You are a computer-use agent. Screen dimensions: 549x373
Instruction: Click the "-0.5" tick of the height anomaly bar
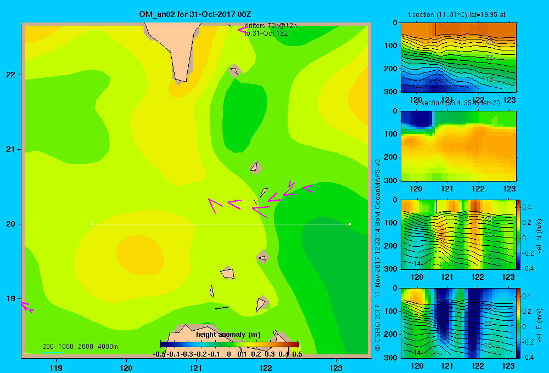point(160,354)
